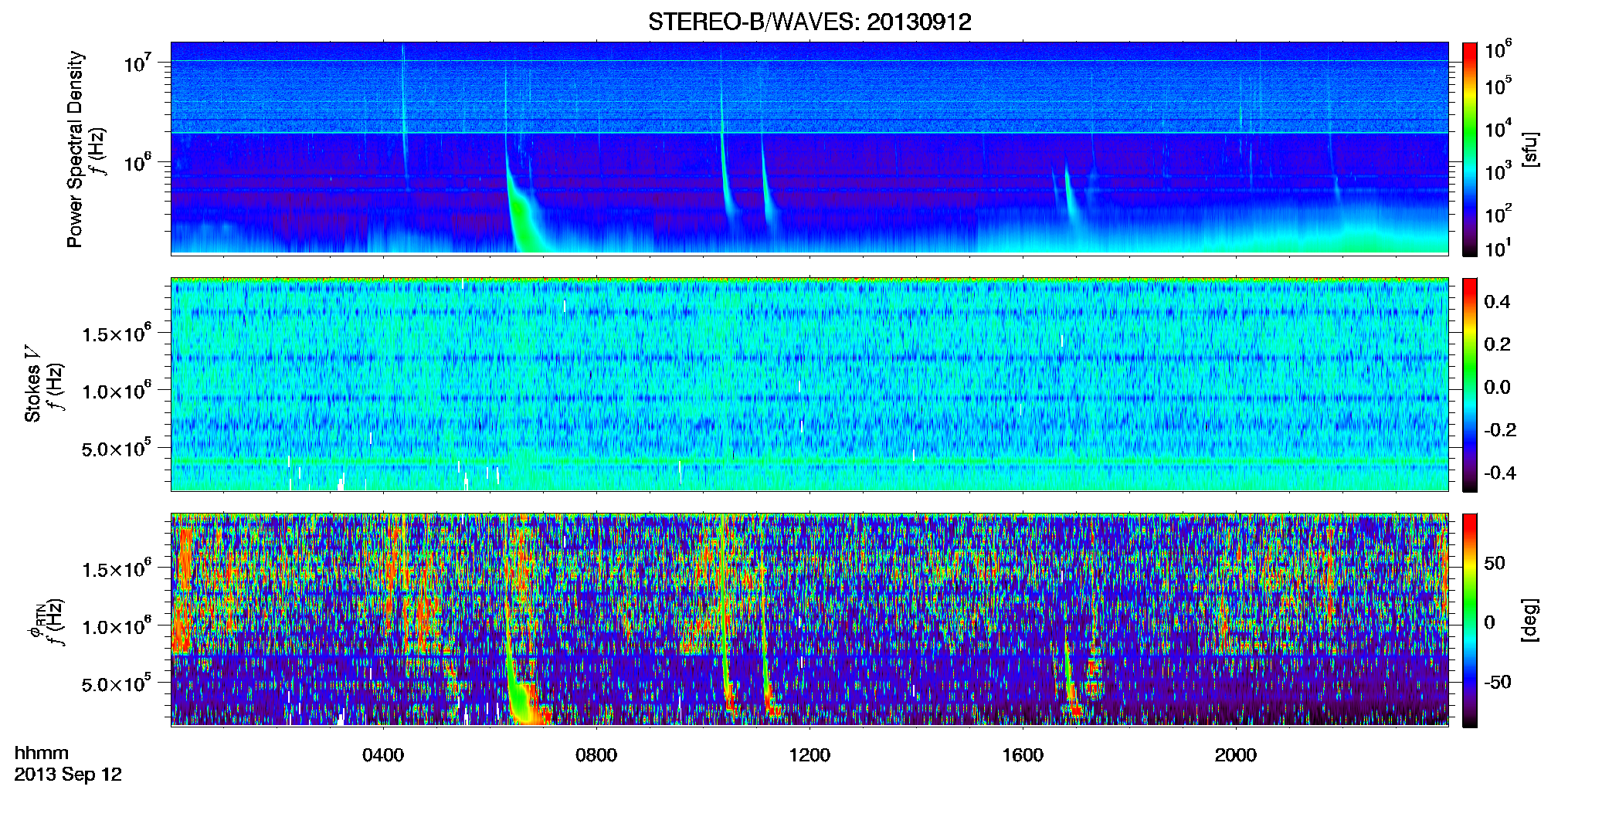Click the 1.0×10^6 tick in φ RTN panel
The image size is (1619, 834).
pos(116,626)
